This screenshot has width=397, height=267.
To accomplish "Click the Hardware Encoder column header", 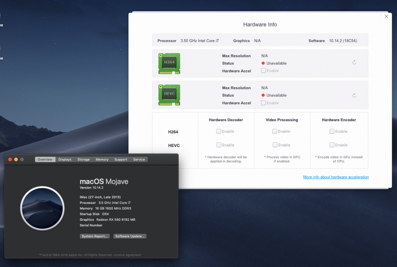I will click(339, 120).
